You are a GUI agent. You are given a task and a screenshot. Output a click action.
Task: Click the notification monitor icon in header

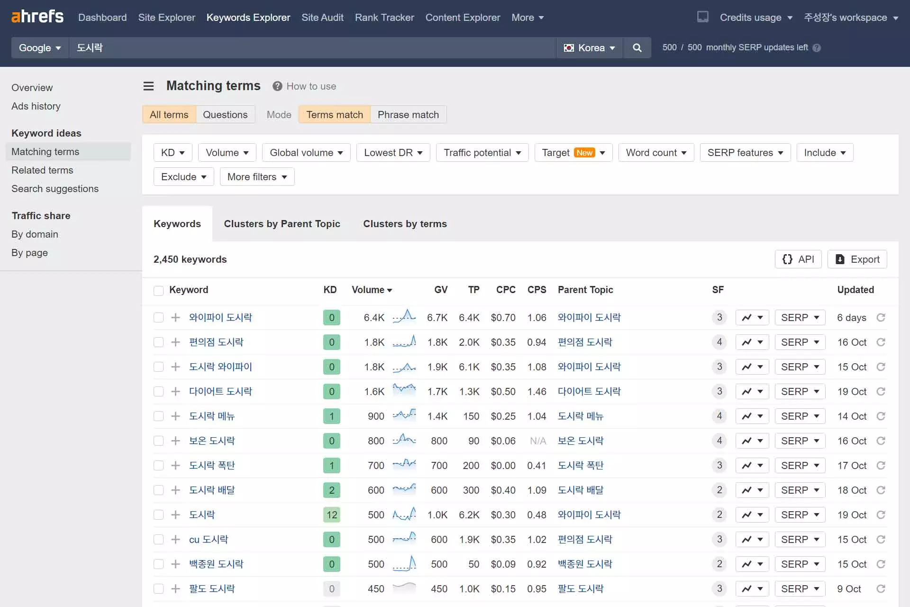pyautogui.click(x=702, y=17)
